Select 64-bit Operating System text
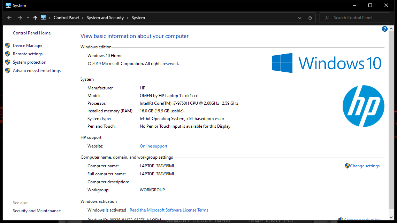 (182, 119)
